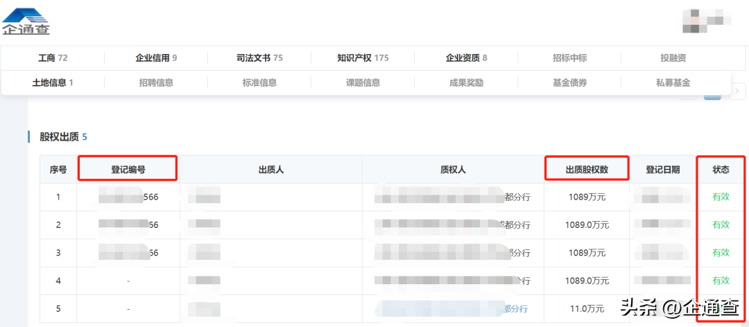Image resolution: width=749 pixels, height=327 pixels.
Task: Click the highlighted blue page number button
Action: pyautogui.click(x=712, y=96)
